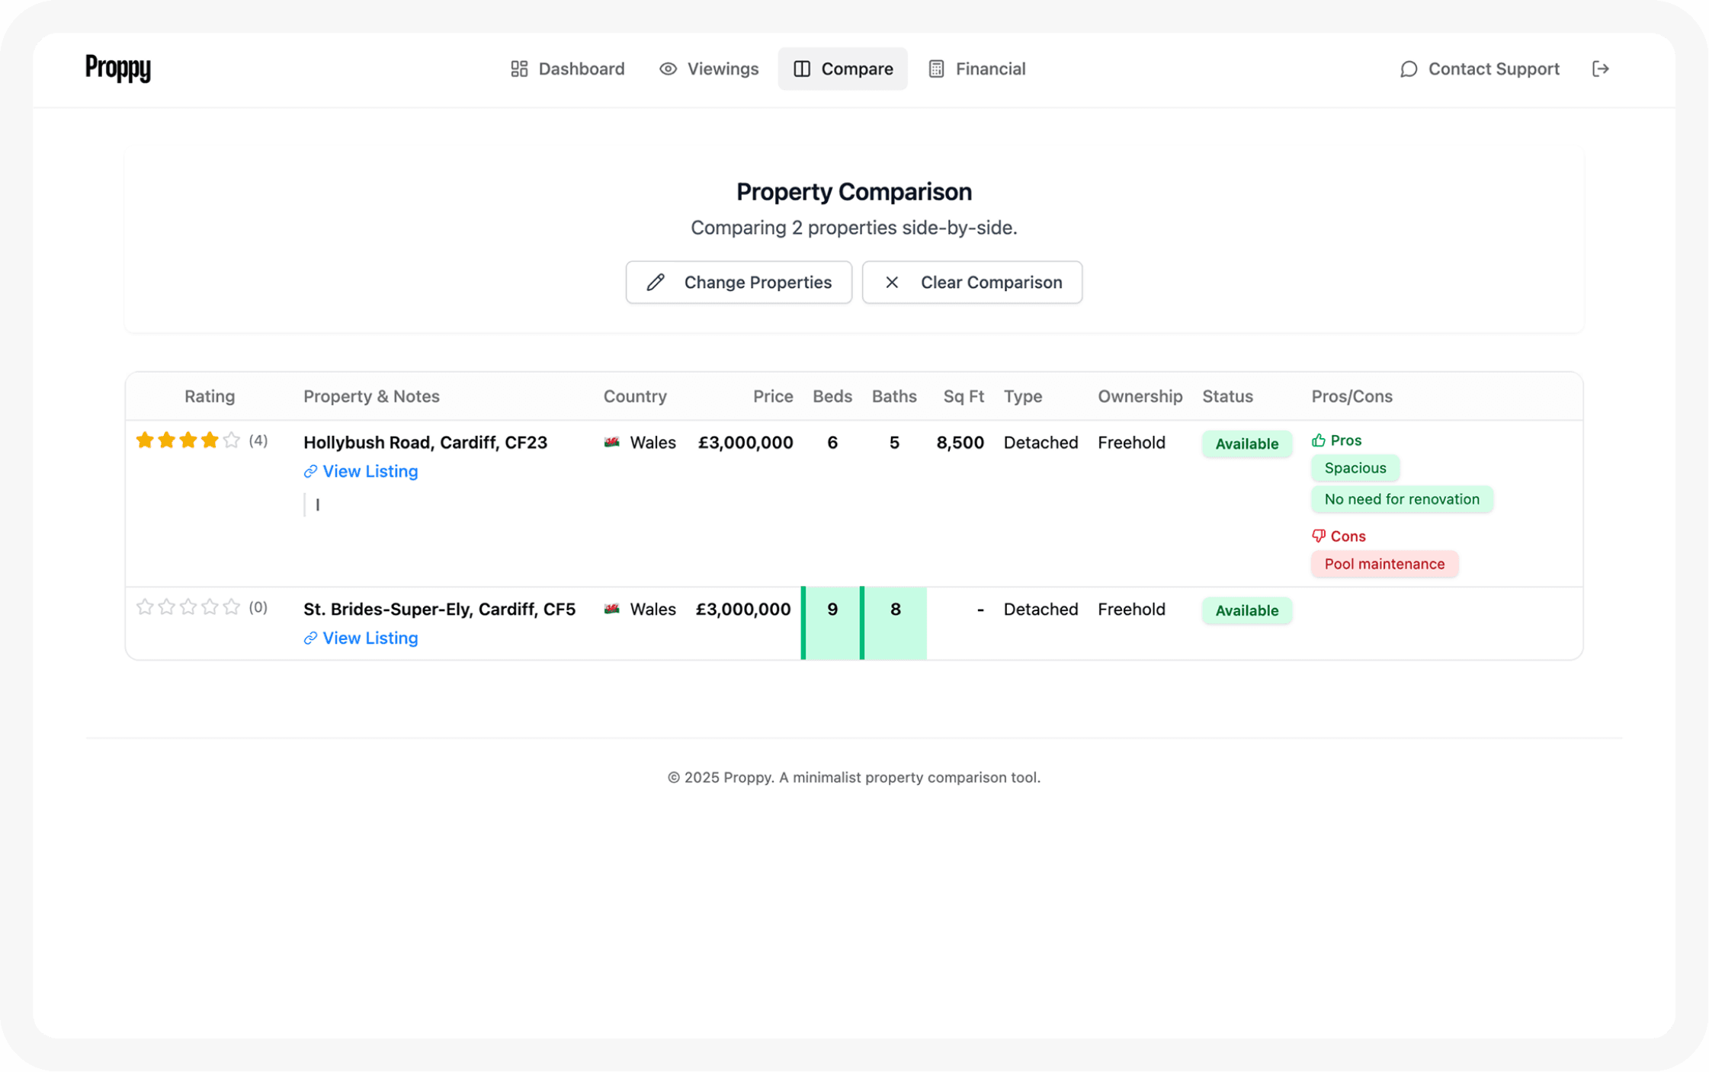The width and height of the screenshot is (1709, 1072).
Task: Click the St. Brides-Super-Ely, Cardiff, CF5 title
Action: coord(439,610)
